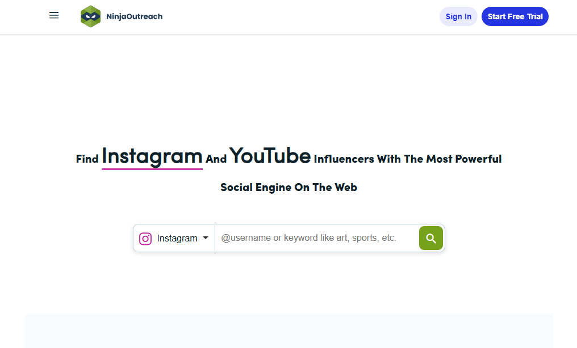Click the Instagram camera icon in search bar
The width and height of the screenshot is (577, 348).
point(145,239)
